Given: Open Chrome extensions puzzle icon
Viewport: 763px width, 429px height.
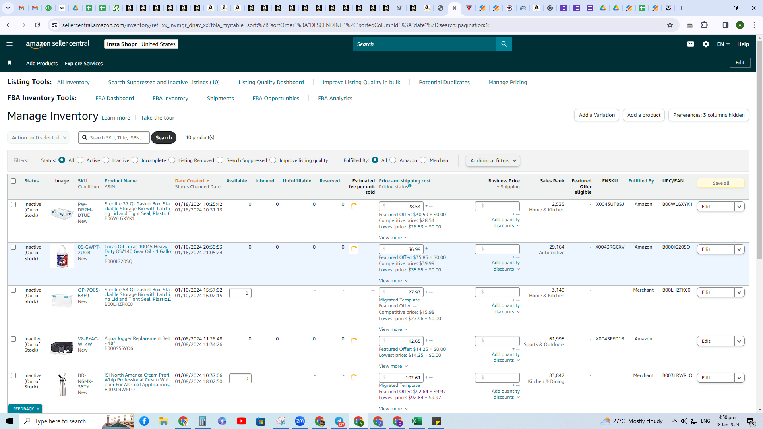Looking at the screenshot, I should pyautogui.click(x=705, y=25).
